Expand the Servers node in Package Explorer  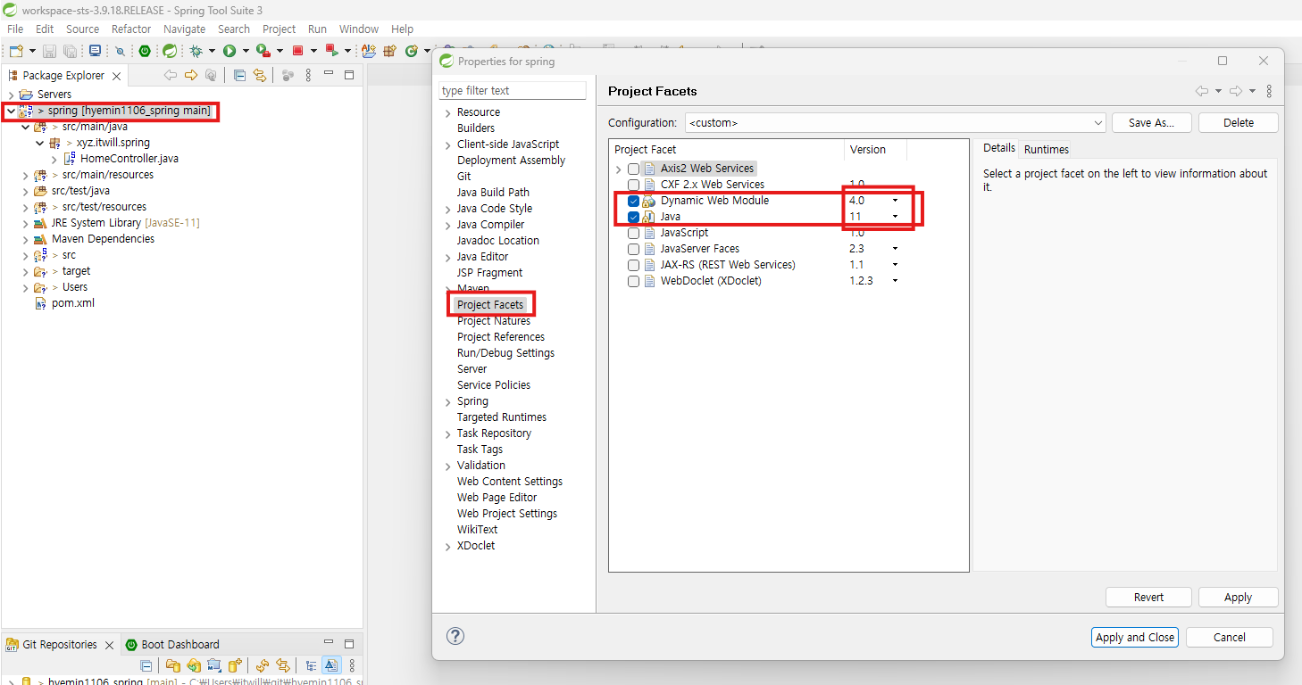pos(11,95)
